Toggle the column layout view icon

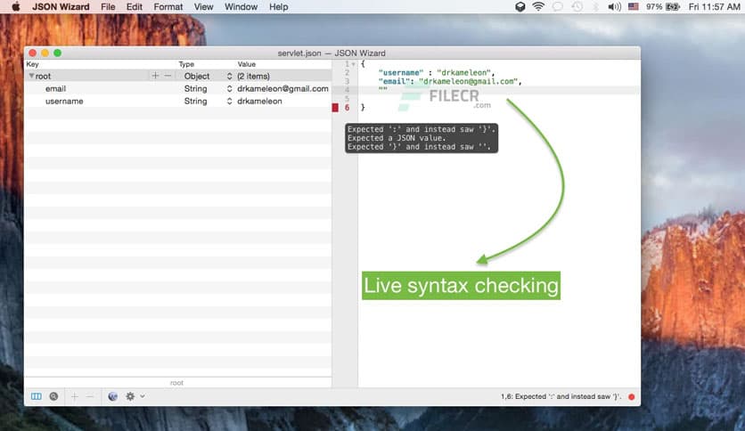pyautogui.click(x=37, y=396)
